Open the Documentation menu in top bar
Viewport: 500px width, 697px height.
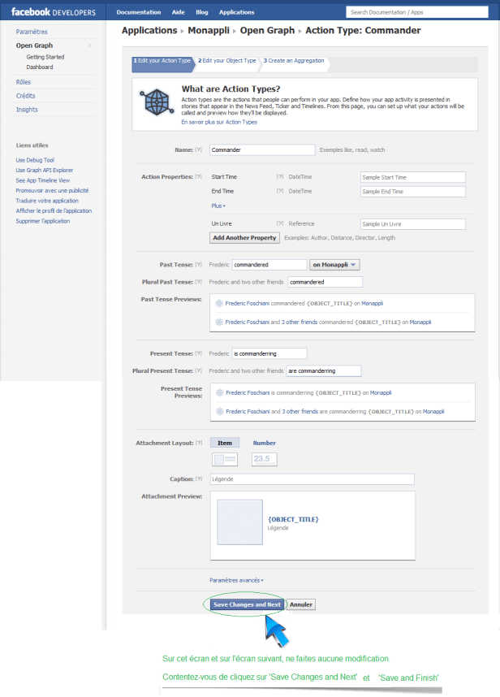137,12
